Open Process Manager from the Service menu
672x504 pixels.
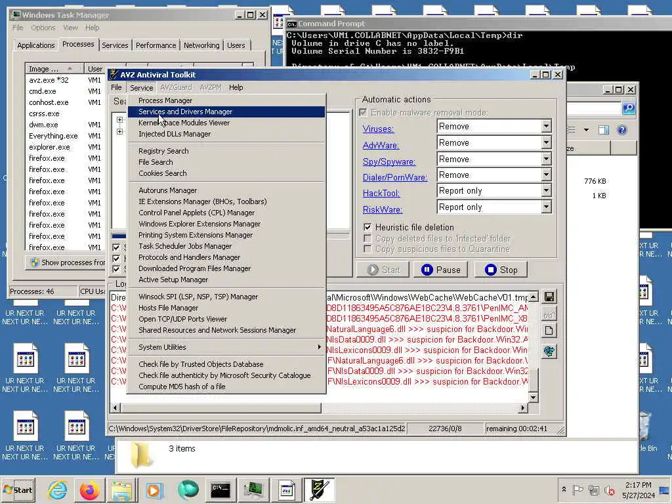point(226,100)
